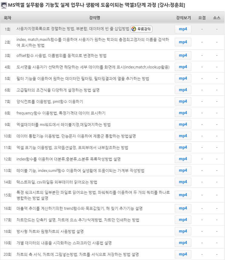
Task: Select the offset함수 사용법 lecture title
Action: [x=61, y=56]
